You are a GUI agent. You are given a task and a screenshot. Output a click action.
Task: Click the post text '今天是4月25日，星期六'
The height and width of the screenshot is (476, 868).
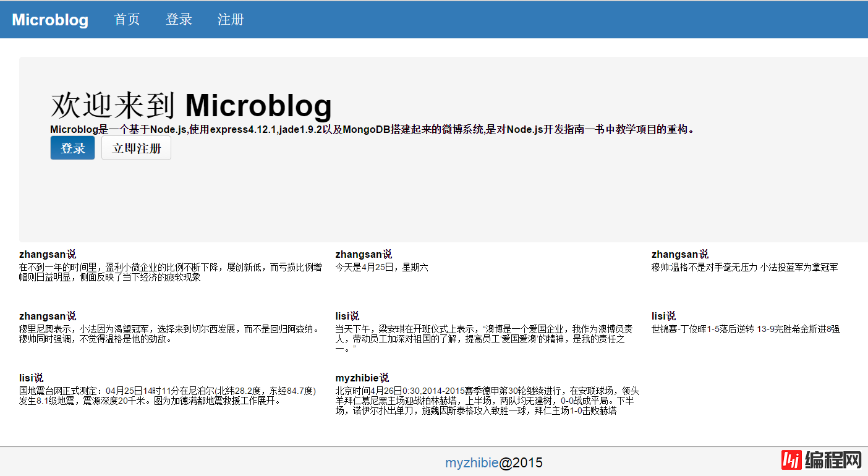pyautogui.click(x=381, y=267)
